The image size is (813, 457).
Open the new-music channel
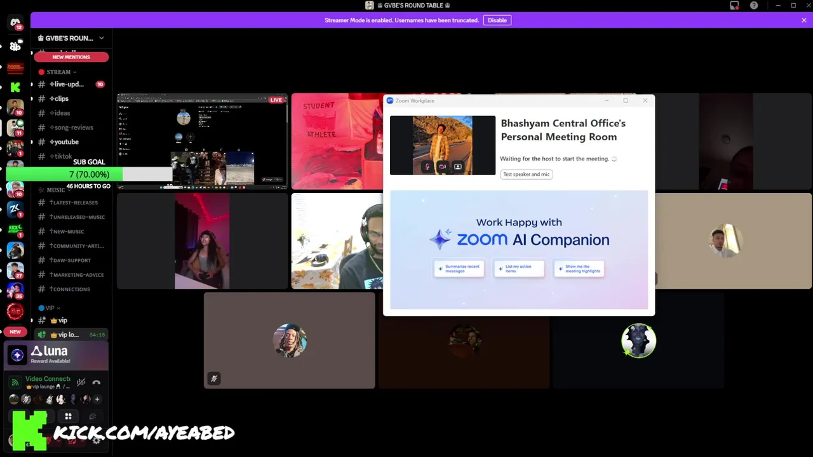coord(71,232)
